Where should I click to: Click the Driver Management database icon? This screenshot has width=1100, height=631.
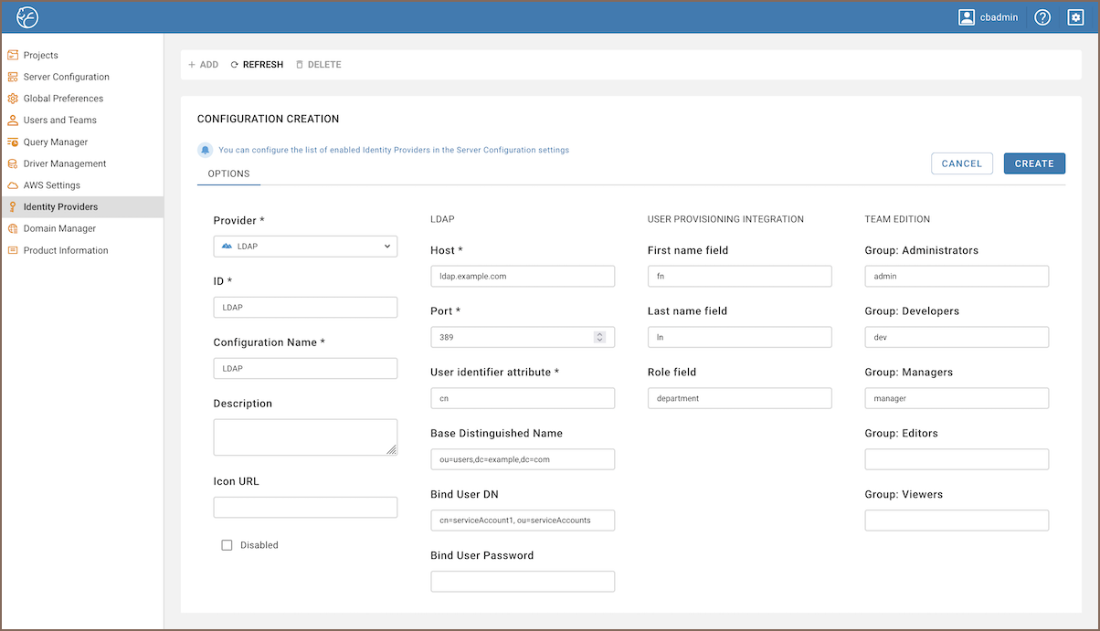pyautogui.click(x=13, y=164)
